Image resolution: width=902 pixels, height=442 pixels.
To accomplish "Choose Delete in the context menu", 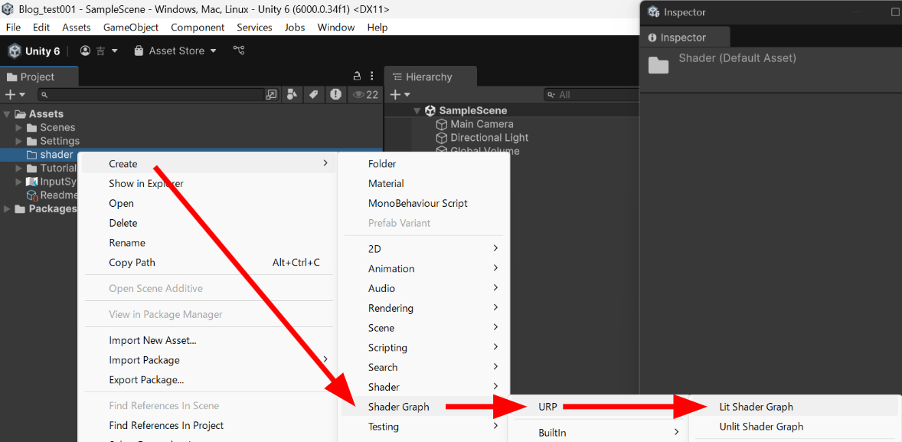I will (208, 223).
